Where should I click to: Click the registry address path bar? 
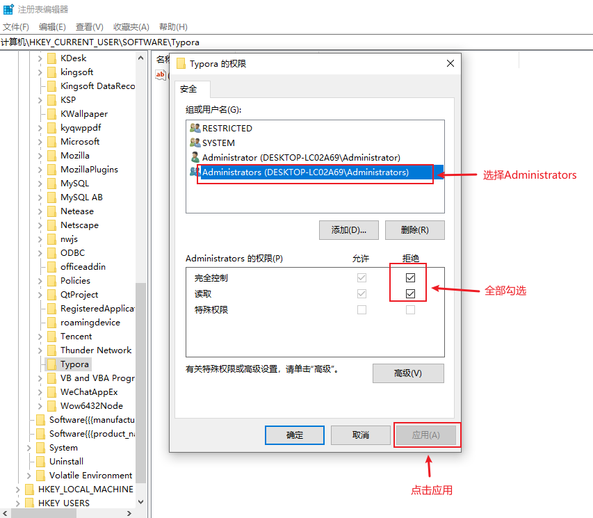coord(296,42)
